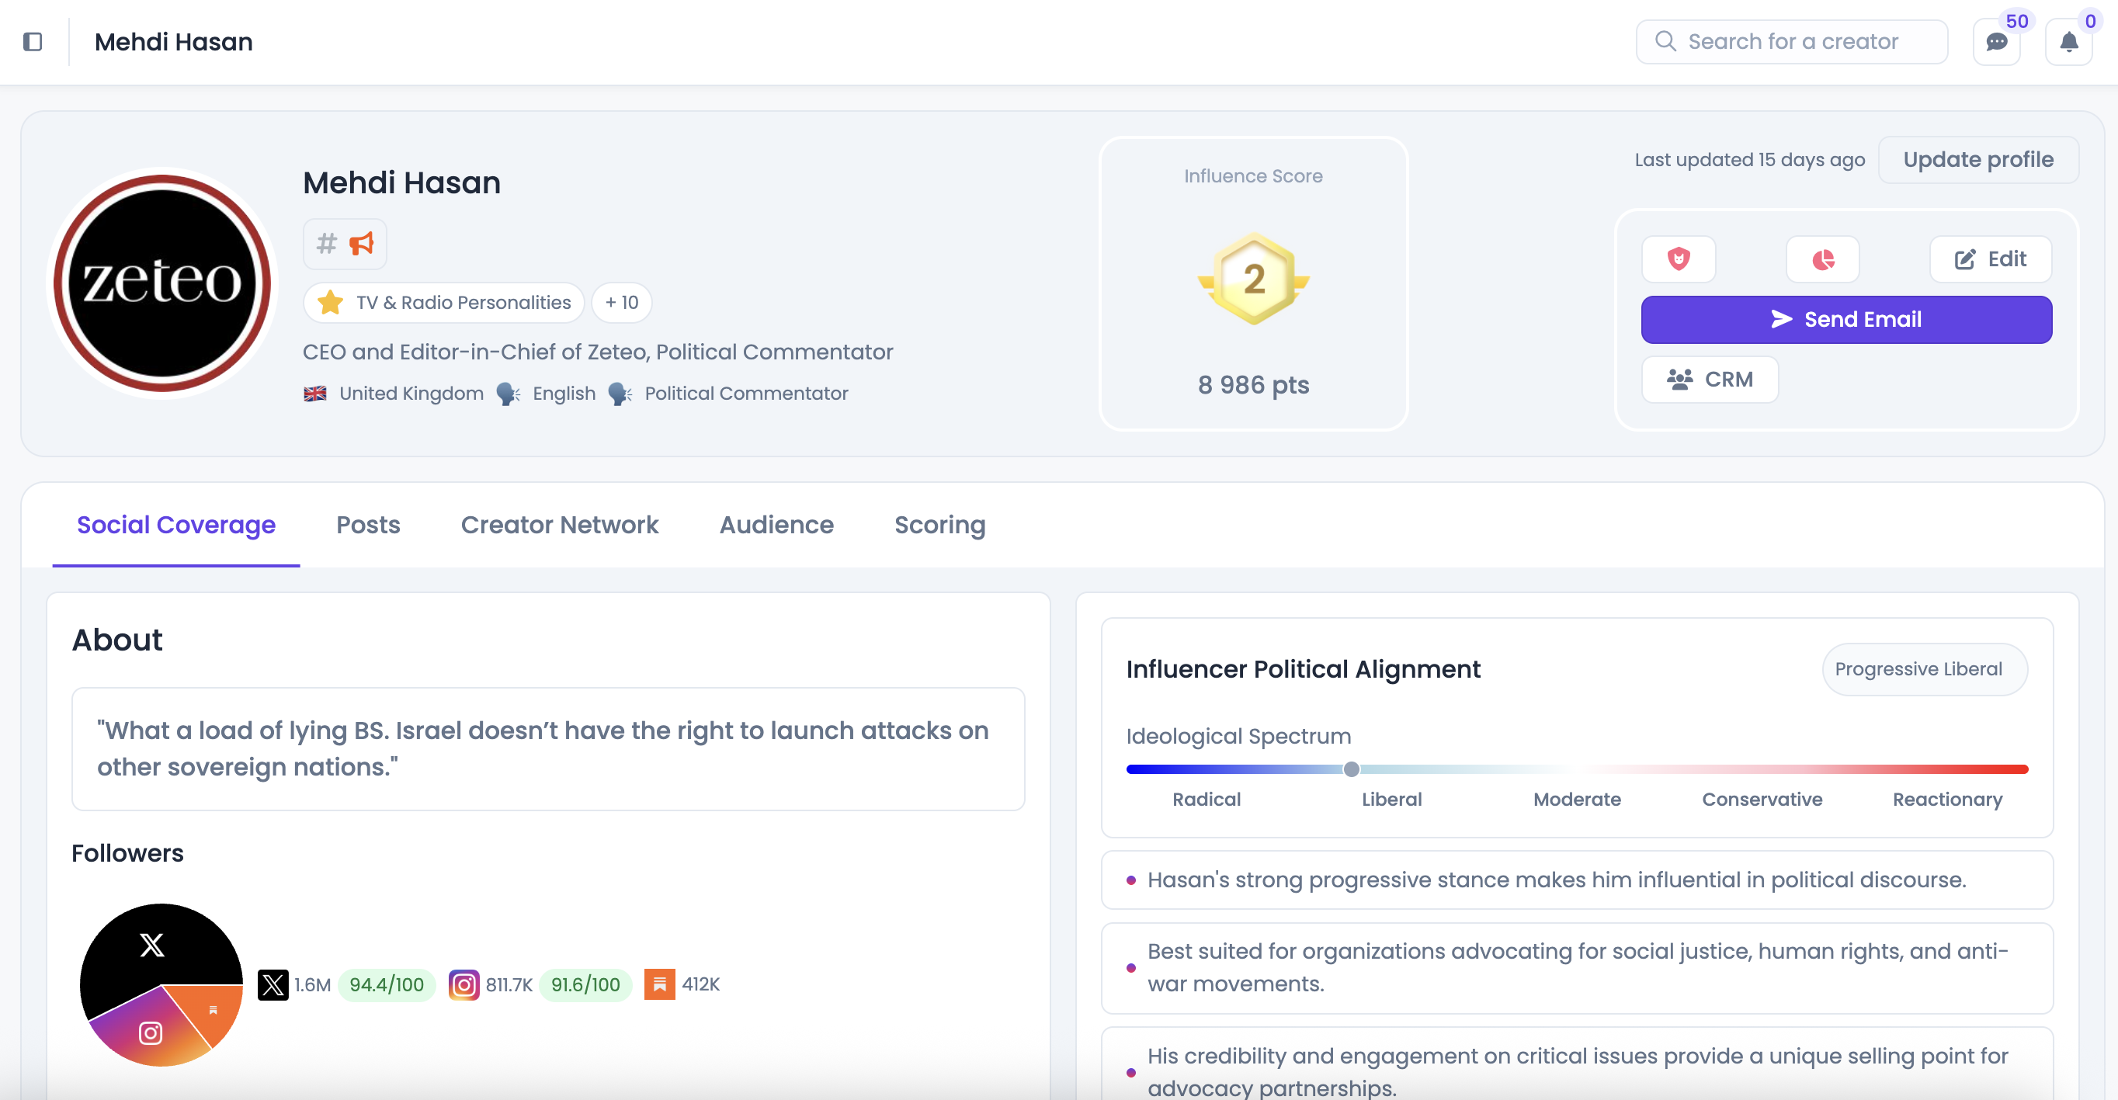2118x1100 pixels.
Task: Open the Audience tab
Action: (x=776, y=525)
